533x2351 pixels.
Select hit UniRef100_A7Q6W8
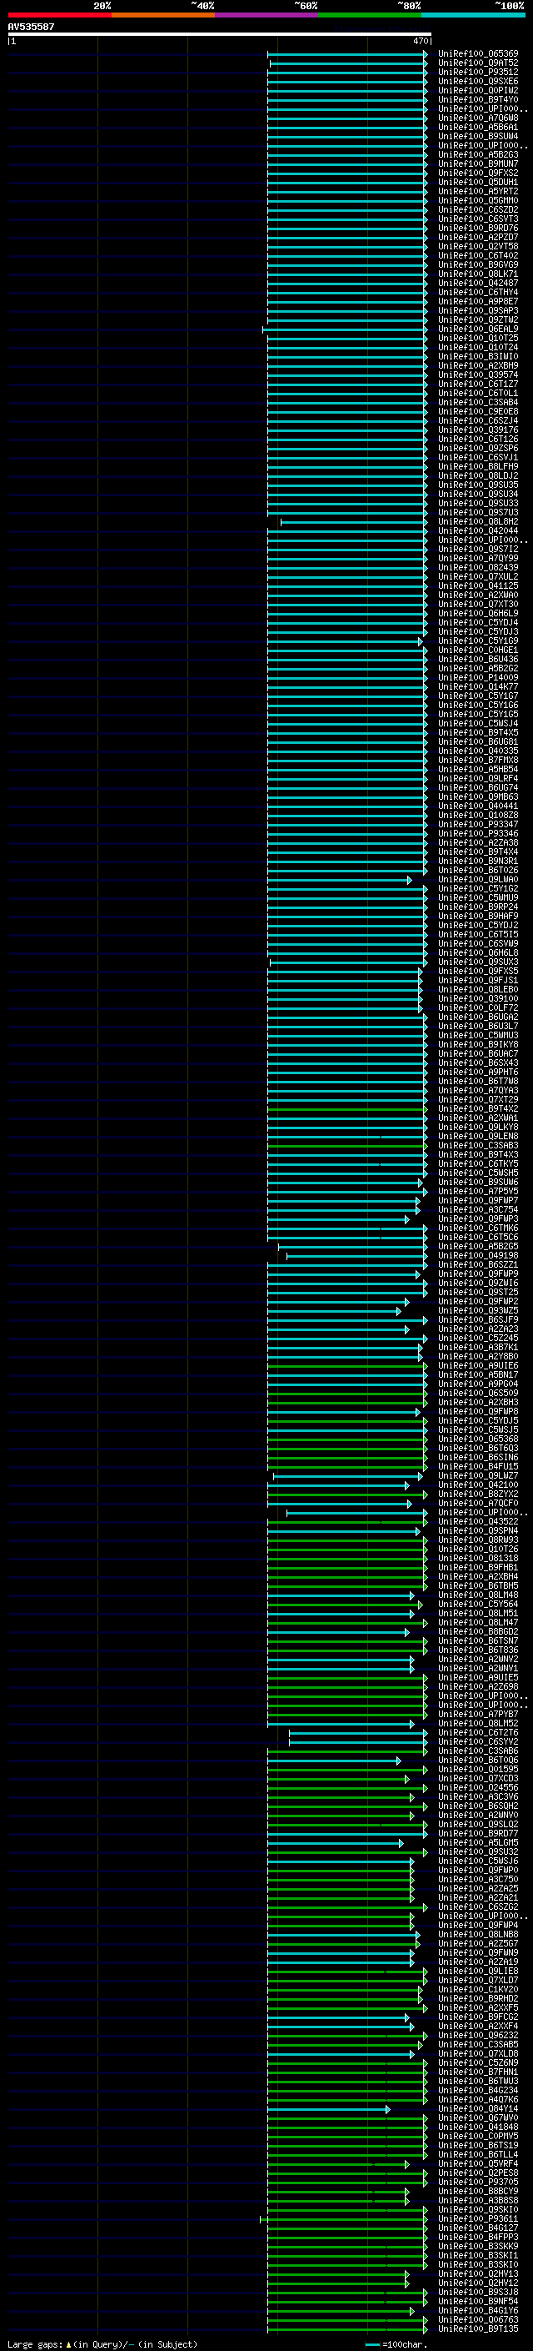[478, 118]
